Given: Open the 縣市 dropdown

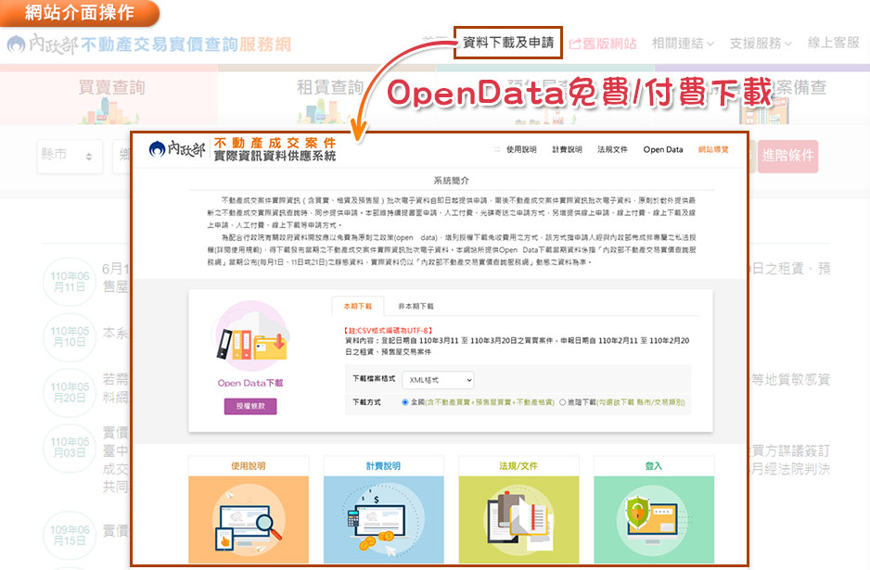Looking at the screenshot, I should [x=70, y=156].
